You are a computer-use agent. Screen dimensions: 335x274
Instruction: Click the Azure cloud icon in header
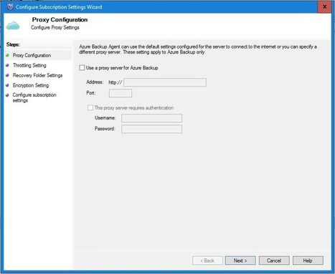[x=13, y=26]
